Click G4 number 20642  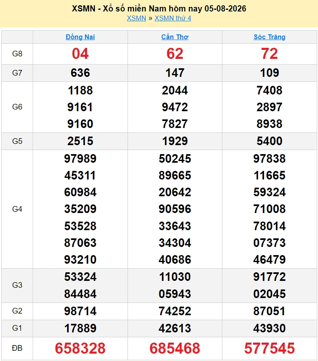click(x=175, y=192)
